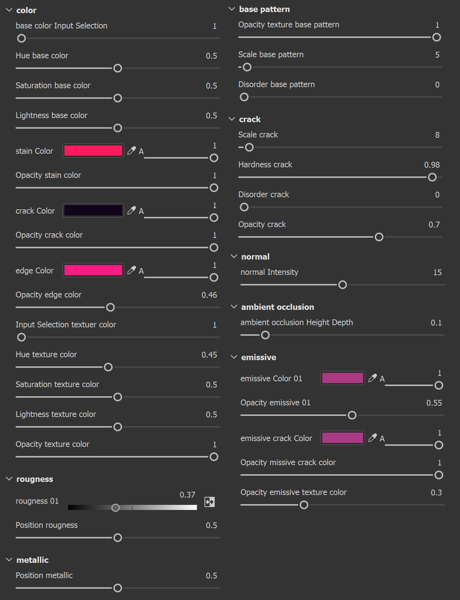460x600 pixels.
Task: Collapse the crack section chevron
Action: (x=232, y=119)
